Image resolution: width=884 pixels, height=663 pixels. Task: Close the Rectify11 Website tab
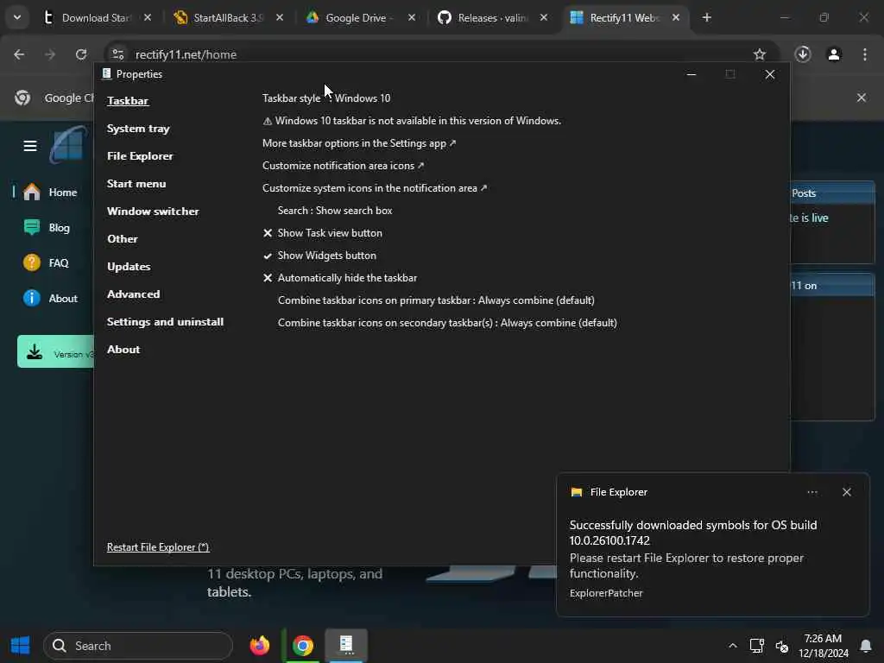point(675,17)
